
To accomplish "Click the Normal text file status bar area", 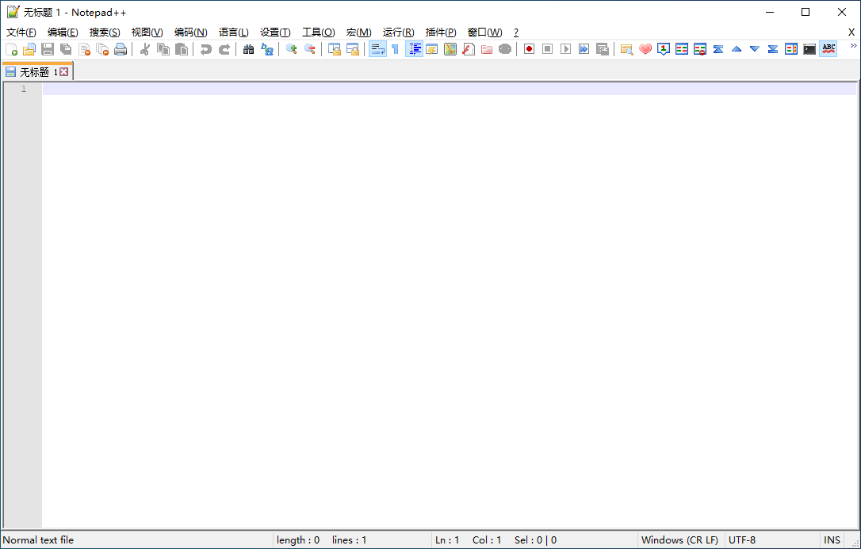I will 38,539.
